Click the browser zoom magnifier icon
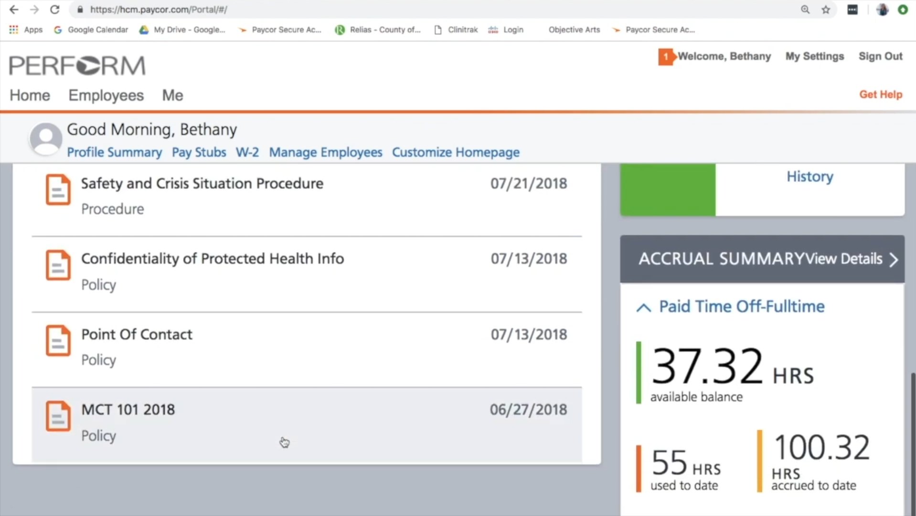Screen dimensions: 916x516 coord(805,10)
